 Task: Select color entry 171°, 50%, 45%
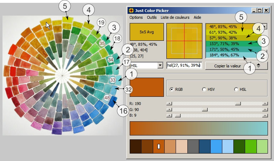233,49
